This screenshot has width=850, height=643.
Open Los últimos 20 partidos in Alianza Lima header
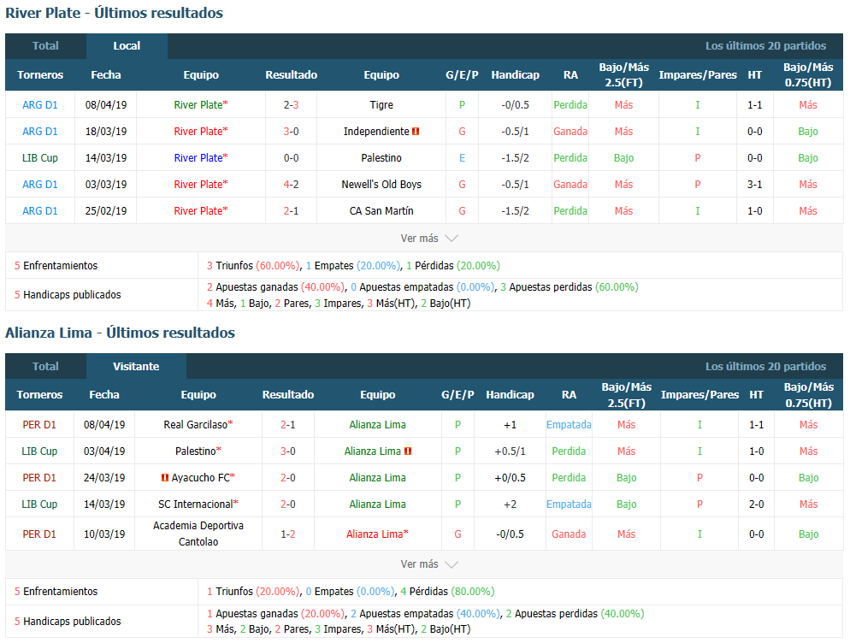pos(765,367)
